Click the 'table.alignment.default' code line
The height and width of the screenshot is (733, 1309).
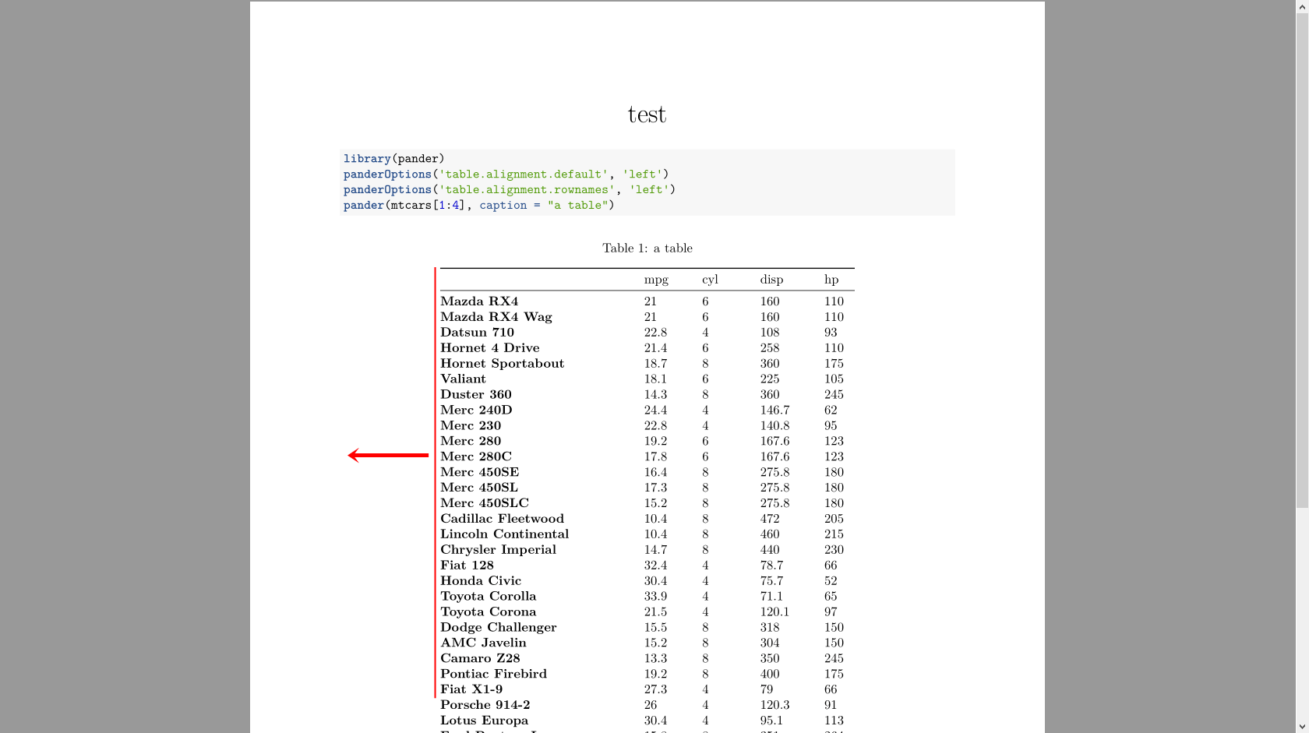[x=506, y=174]
